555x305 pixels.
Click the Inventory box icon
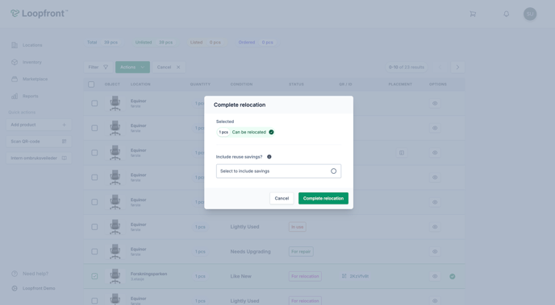(x=15, y=62)
